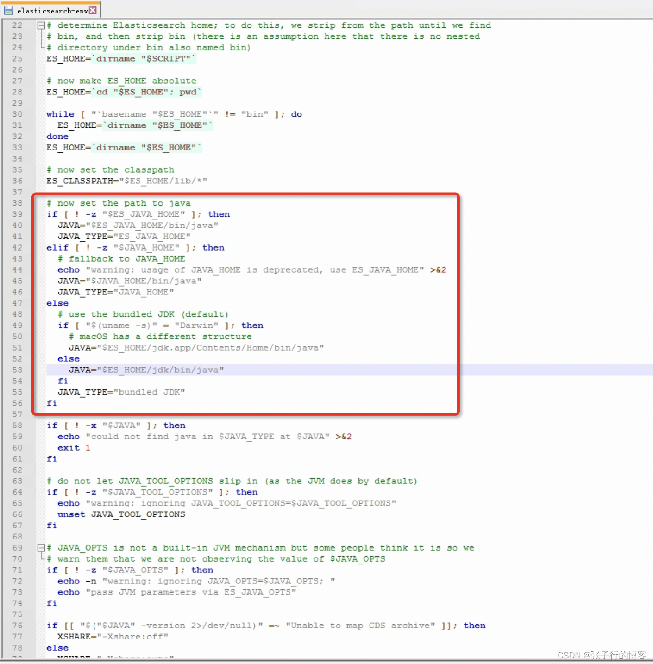Viewport: 653px width, 664px height.
Task: Click line JAVA_TYPE="ES_JAVA_HOME"
Action: 124,237
